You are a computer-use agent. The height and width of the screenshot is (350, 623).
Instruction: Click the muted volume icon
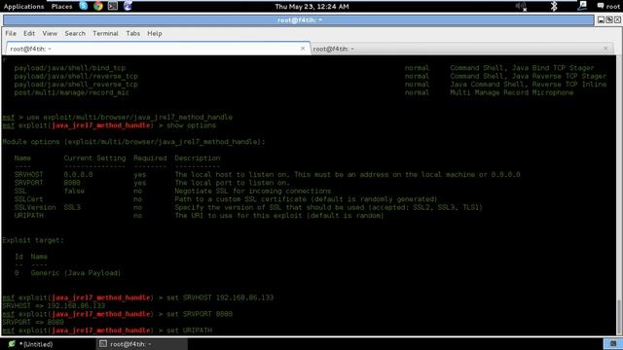pos(521,7)
